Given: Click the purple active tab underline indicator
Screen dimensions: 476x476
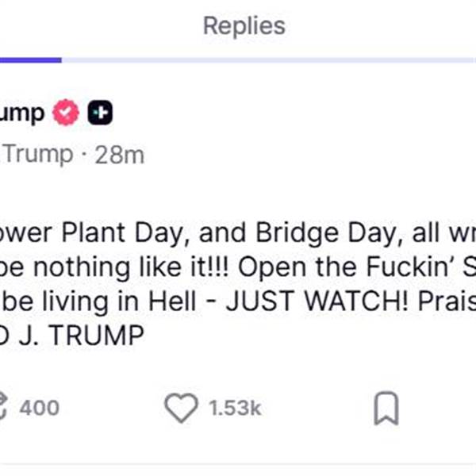Looking at the screenshot, I should 30,59.
